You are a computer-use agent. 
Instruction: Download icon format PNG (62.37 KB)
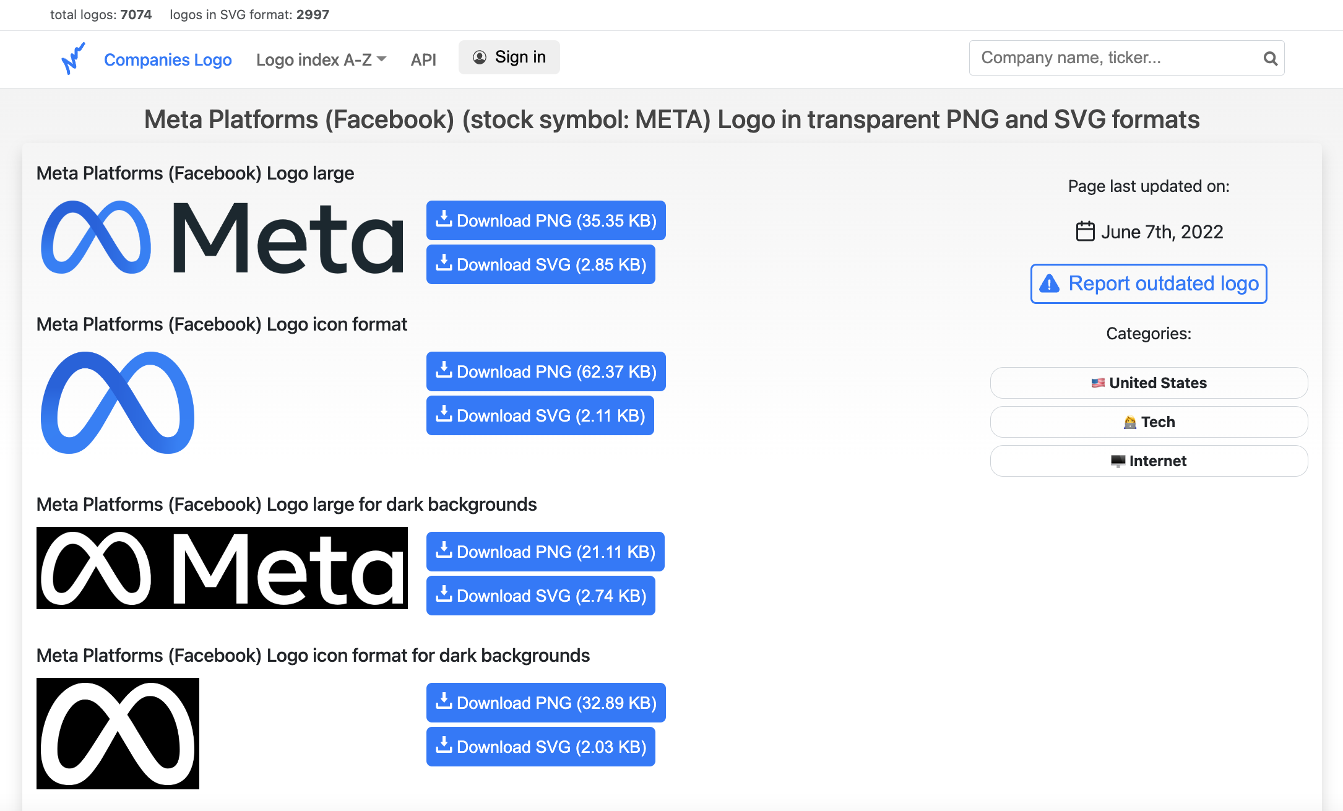tap(546, 371)
